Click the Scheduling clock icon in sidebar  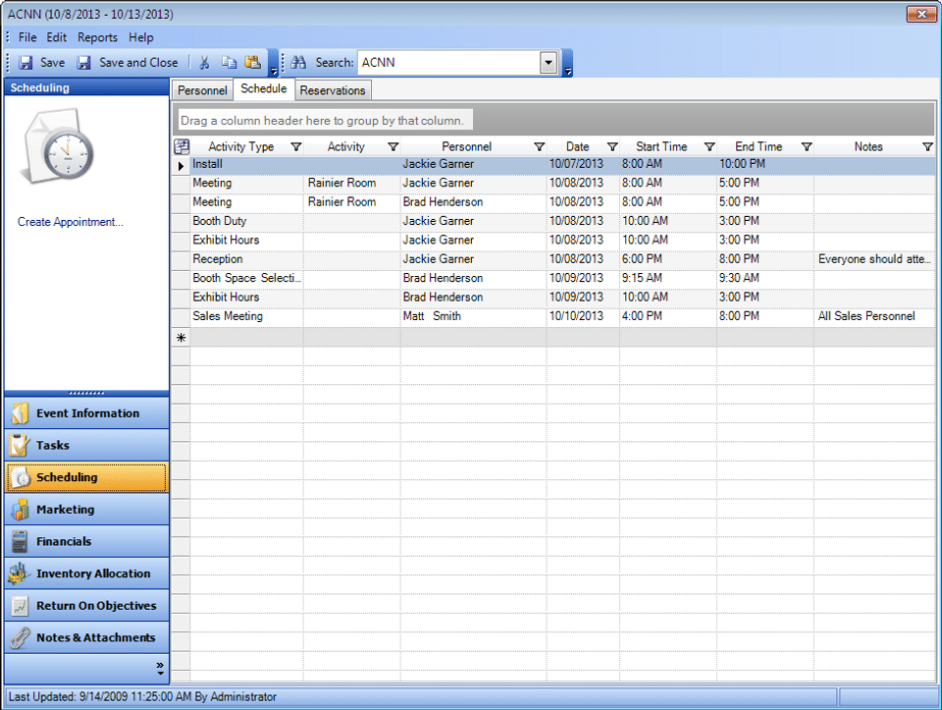point(21,477)
